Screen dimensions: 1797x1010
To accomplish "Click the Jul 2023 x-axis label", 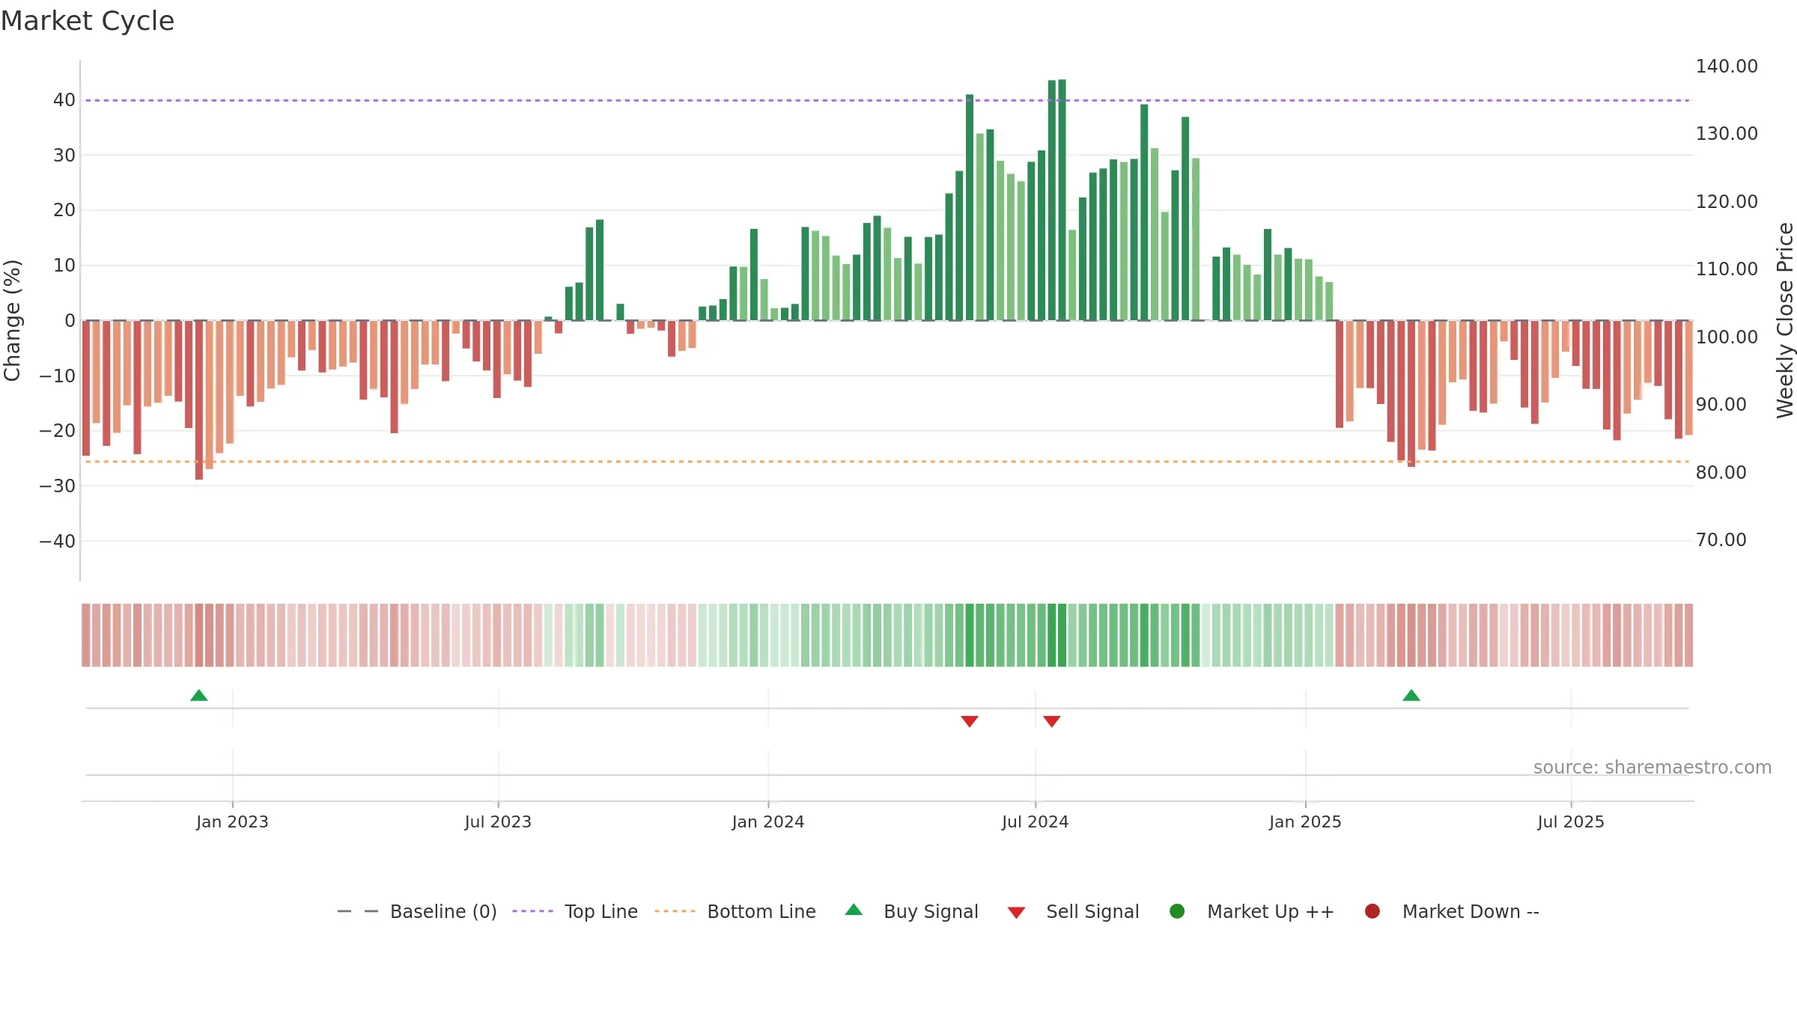I will [x=498, y=821].
